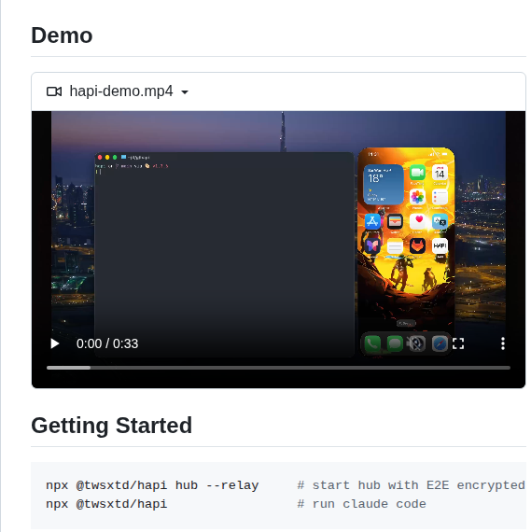The height and width of the screenshot is (532, 531).
Task: Unmute the video with the speaker icon
Action: click(x=414, y=343)
